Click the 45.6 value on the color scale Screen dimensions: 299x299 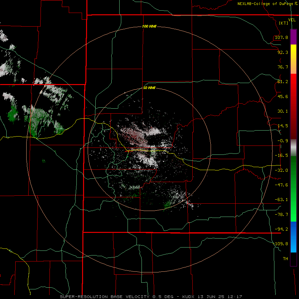point(283,96)
